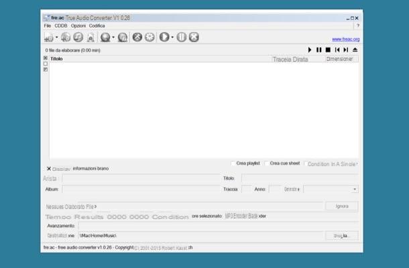Click the eject disc button

[355, 50]
